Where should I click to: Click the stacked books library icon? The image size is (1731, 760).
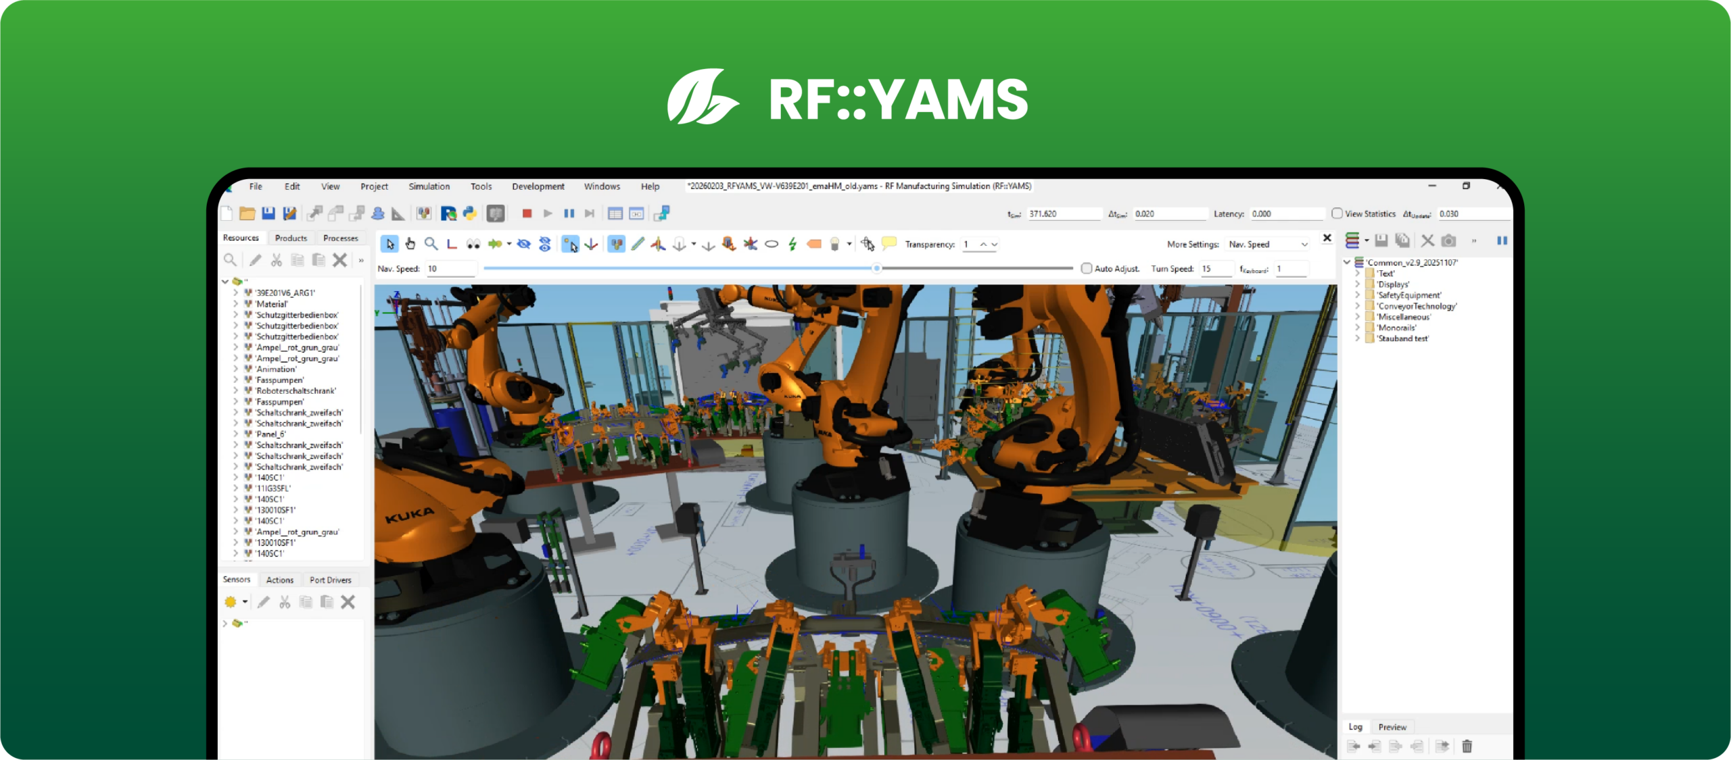[1352, 240]
